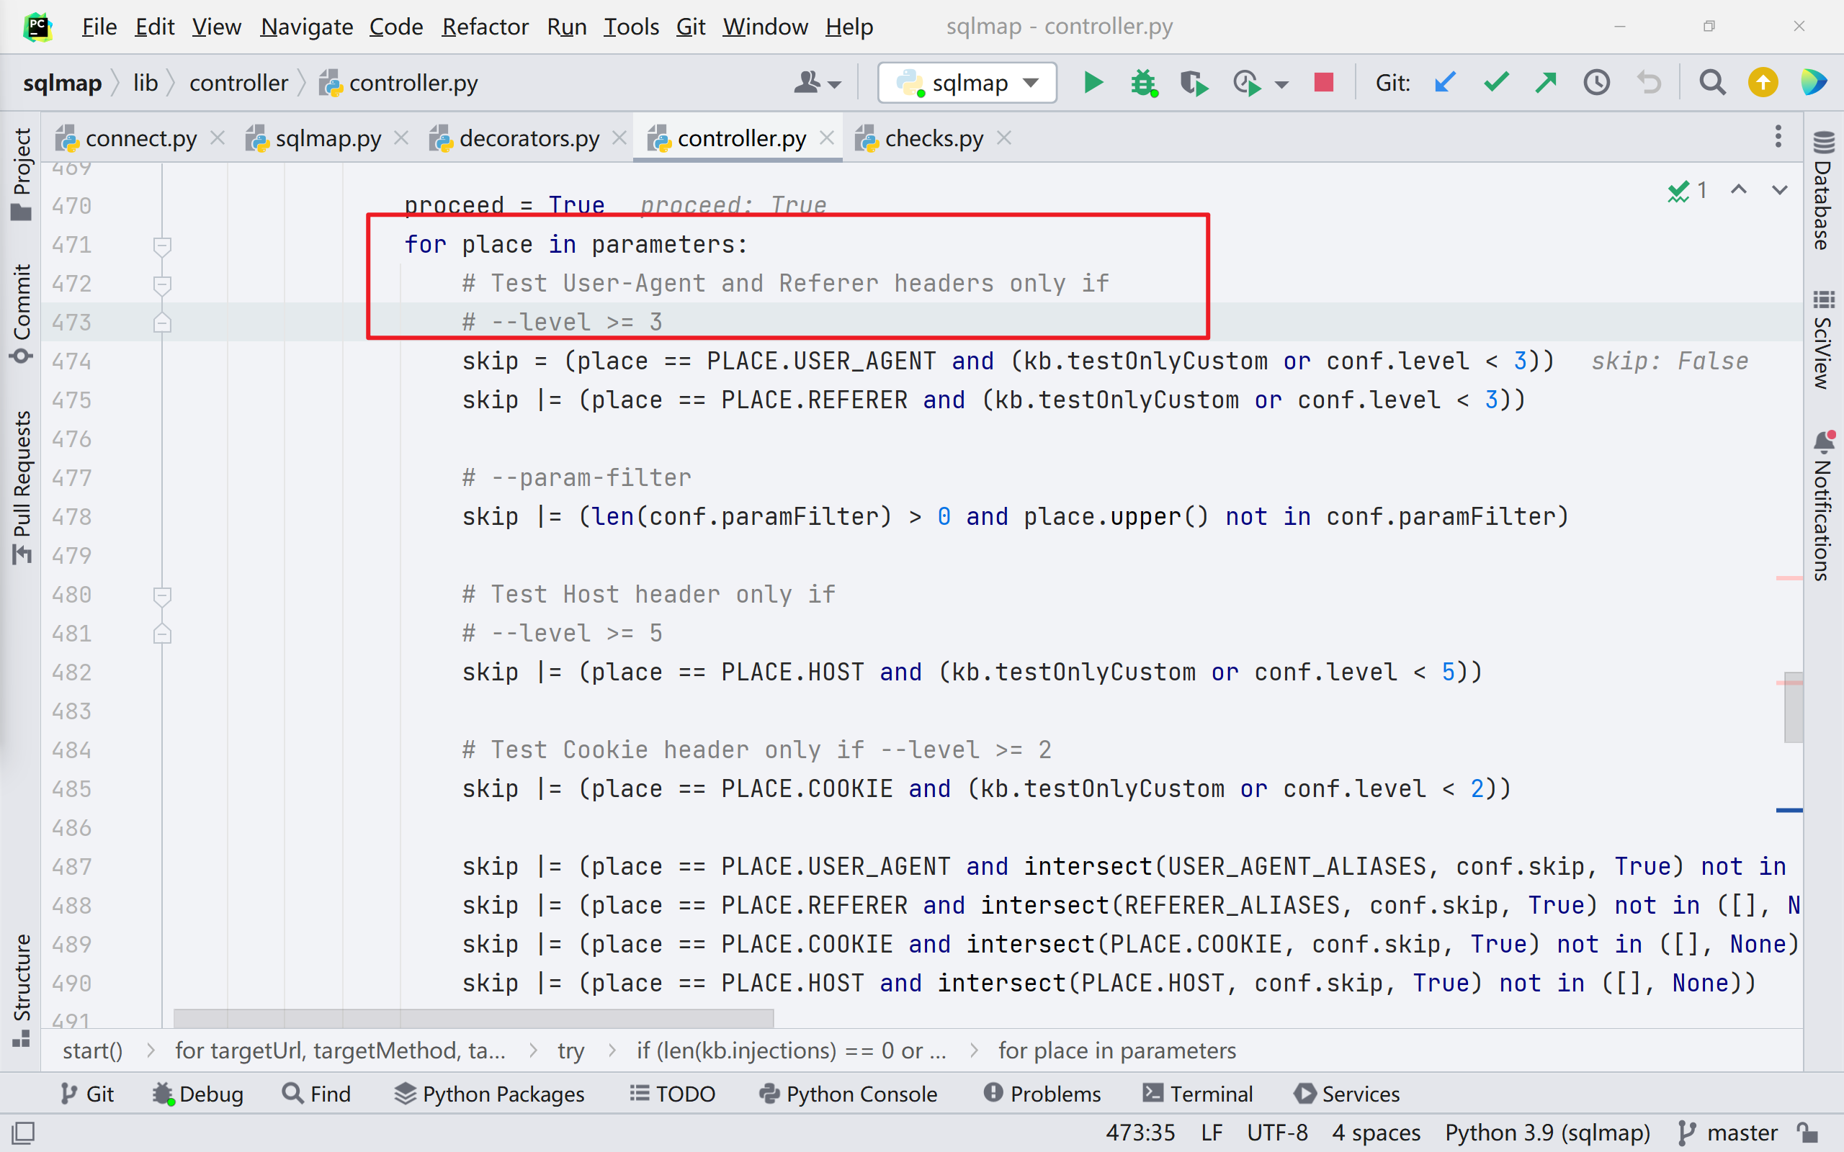Open the master branch popup

tap(1728, 1133)
